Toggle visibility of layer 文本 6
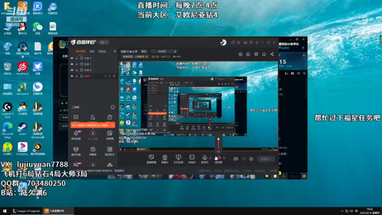382x215 pixels. pyautogui.click(x=72, y=70)
